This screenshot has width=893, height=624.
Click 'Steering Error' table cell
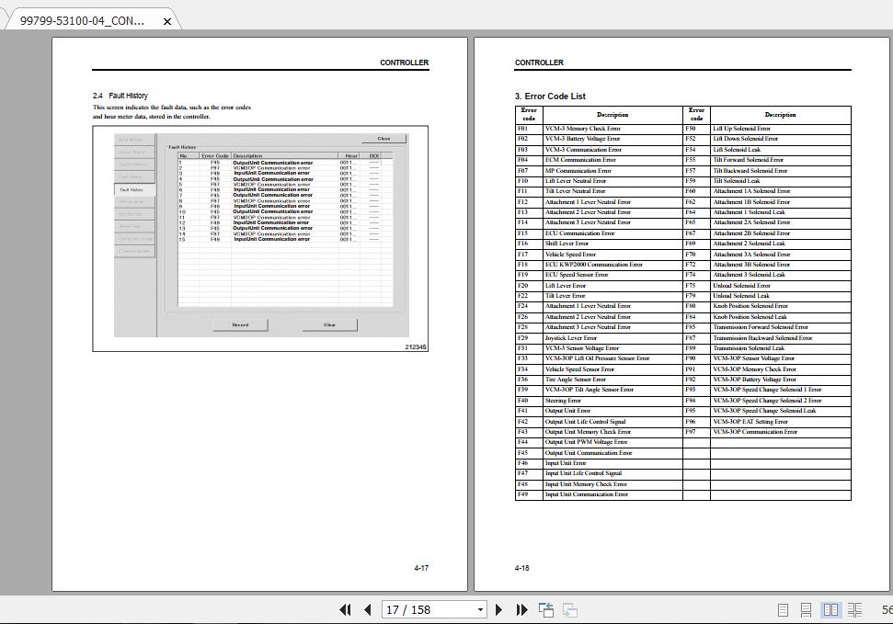point(613,401)
